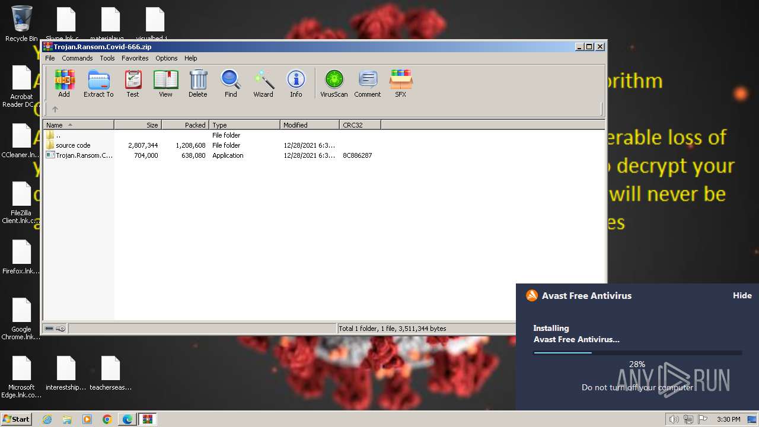Open the File menu

(x=50, y=58)
